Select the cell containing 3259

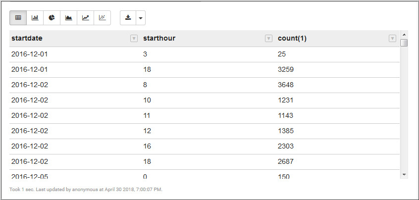(x=286, y=69)
